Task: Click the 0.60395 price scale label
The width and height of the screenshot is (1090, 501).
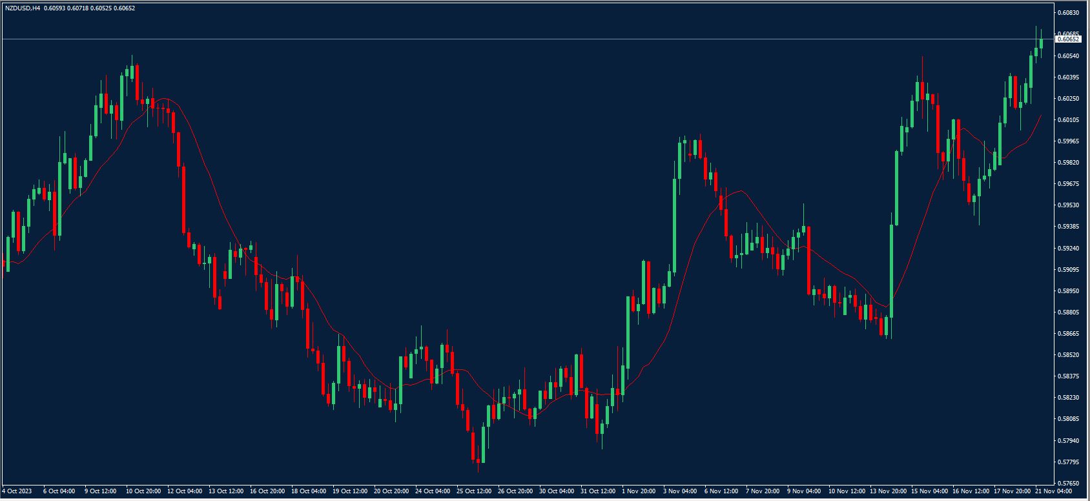Action: tap(1069, 77)
